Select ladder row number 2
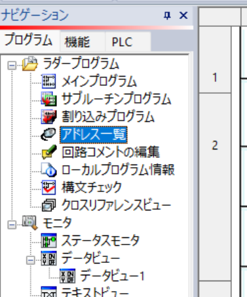This screenshot has width=247, height=297. tap(215, 146)
